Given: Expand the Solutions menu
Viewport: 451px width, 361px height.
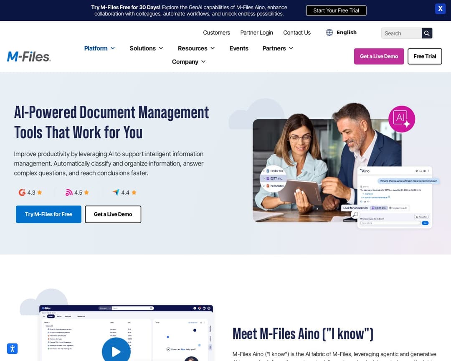Looking at the screenshot, I should click(x=147, y=48).
